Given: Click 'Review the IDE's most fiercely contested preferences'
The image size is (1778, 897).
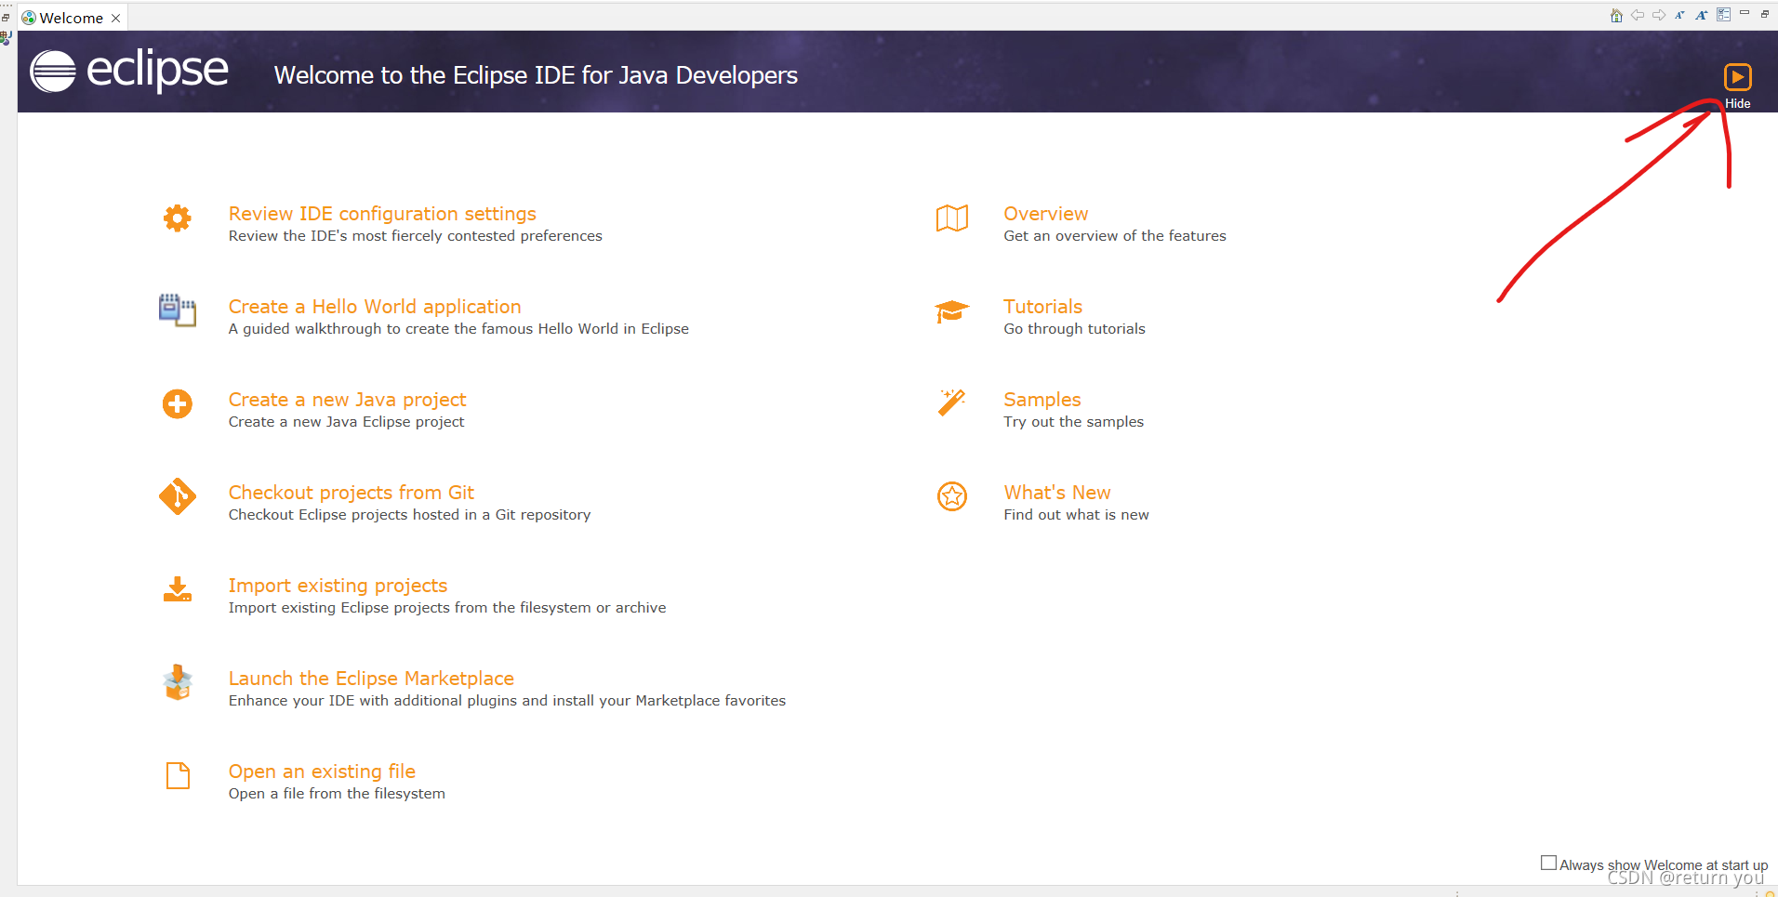Looking at the screenshot, I should (x=415, y=236).
